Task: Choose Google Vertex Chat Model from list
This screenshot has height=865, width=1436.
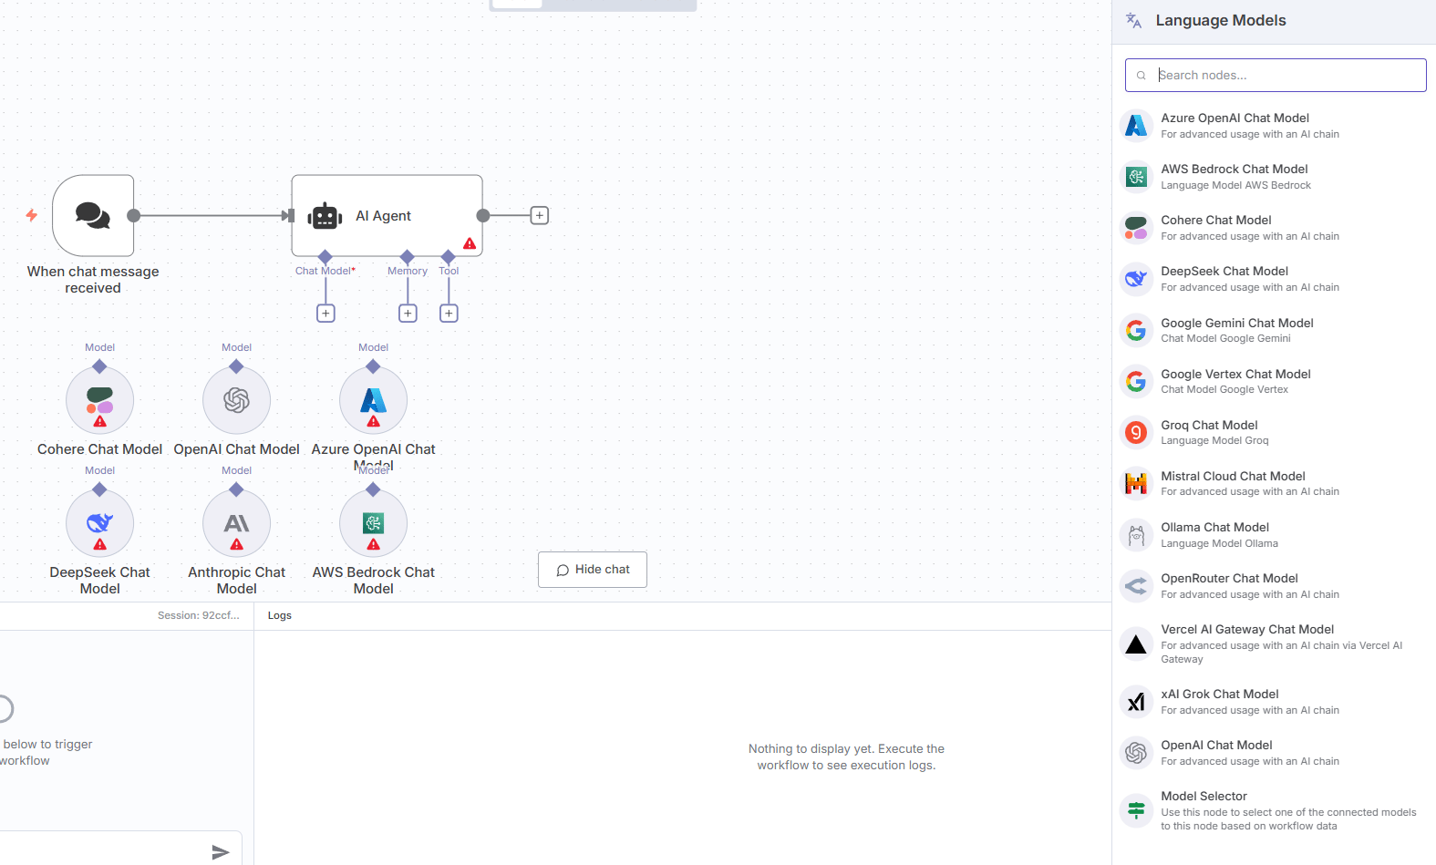Action: (x=1274, y=381)
